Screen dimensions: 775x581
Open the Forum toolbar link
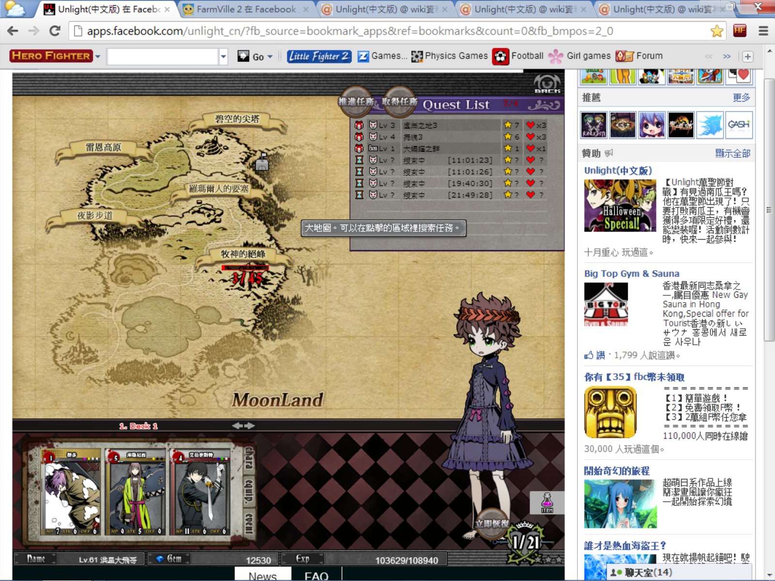coord(639,56)
